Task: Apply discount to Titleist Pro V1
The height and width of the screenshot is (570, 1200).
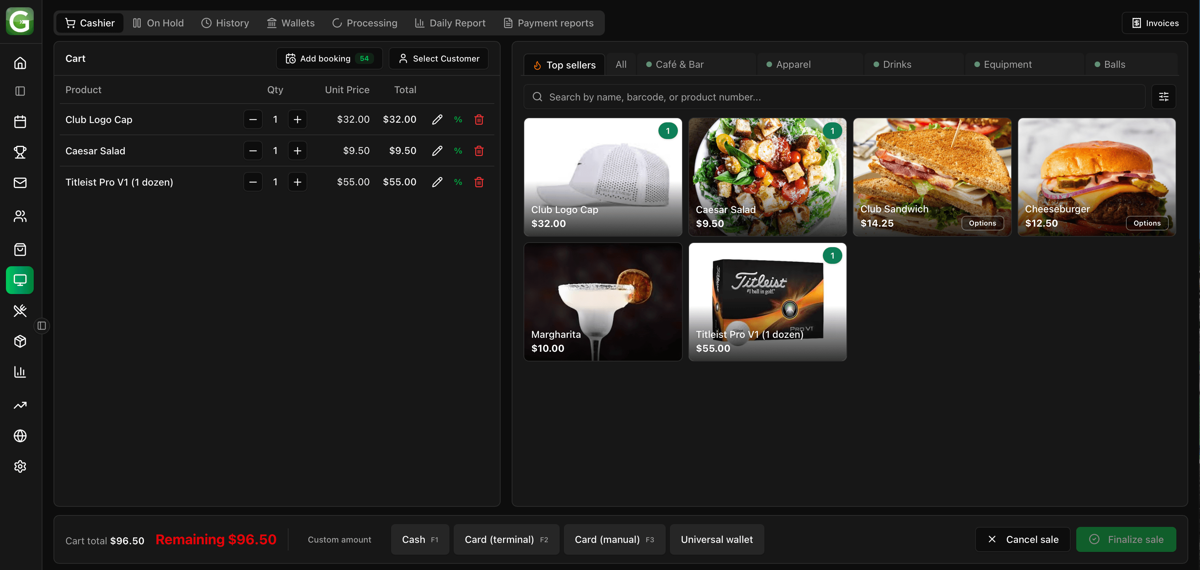Action: (x=458, y=182)
